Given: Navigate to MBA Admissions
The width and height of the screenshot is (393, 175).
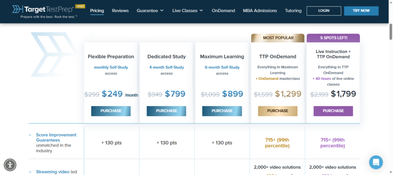Looking at the screenshot, I should [260, 11].
